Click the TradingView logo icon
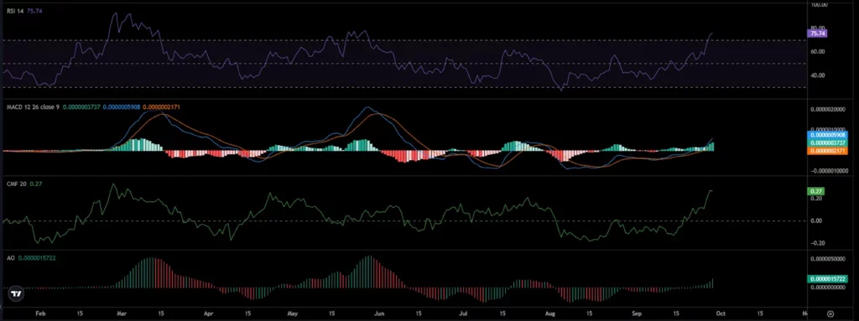The height and width of the screenshot is (321, 859). tap(17, 293)
